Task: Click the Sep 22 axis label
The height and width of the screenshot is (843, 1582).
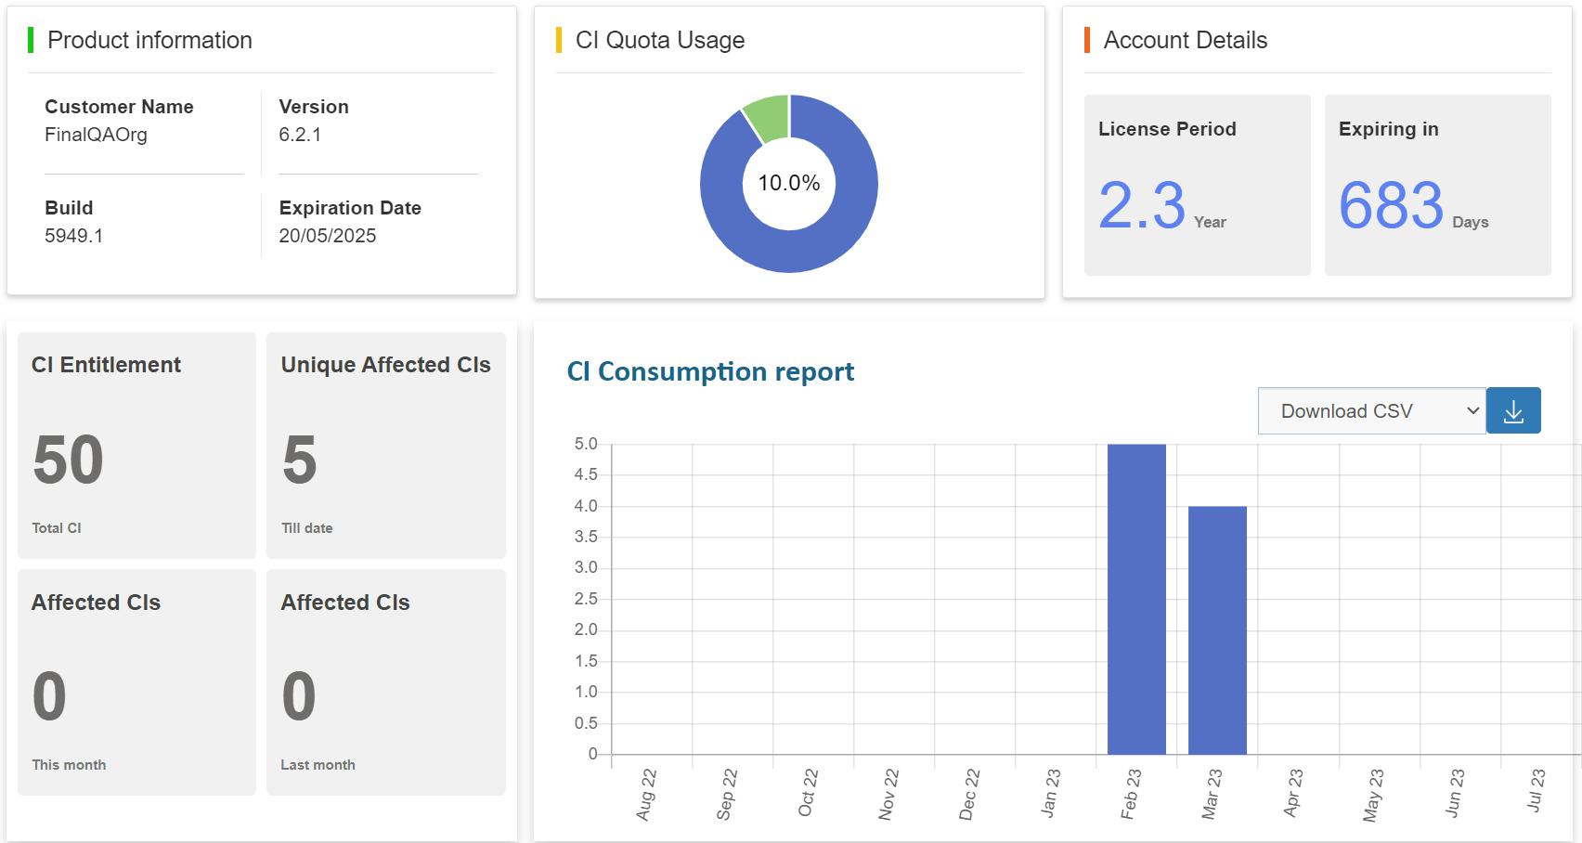Action: point(727,795)
